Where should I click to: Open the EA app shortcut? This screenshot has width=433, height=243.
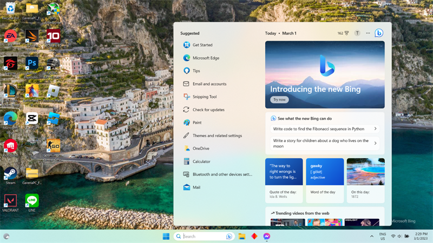coord(10,38)
